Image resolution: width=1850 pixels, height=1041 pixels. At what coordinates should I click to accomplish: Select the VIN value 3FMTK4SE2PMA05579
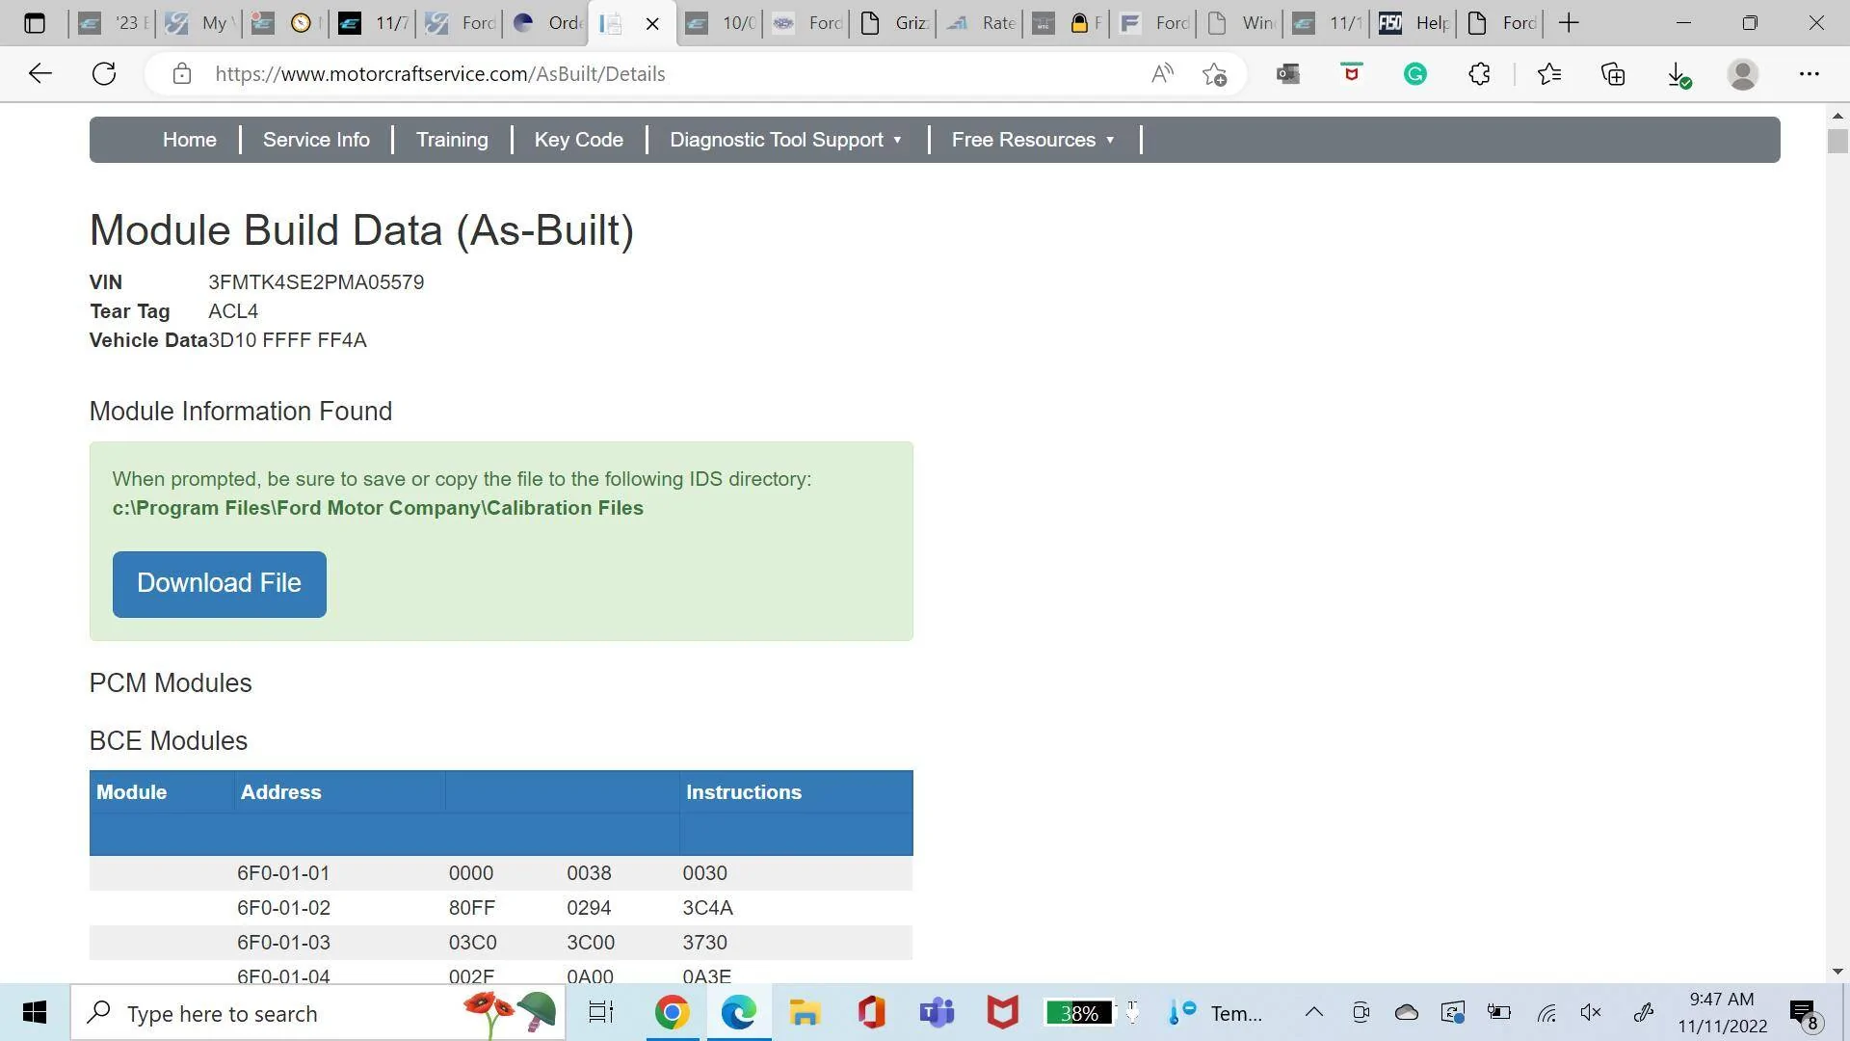[x=316, y=282]
